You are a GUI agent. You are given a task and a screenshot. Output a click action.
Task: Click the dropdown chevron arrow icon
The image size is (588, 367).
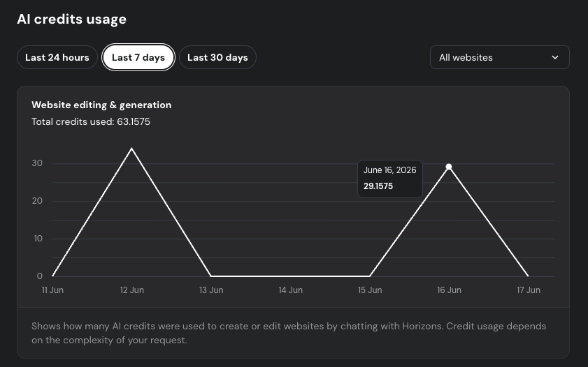coord(555,58)
